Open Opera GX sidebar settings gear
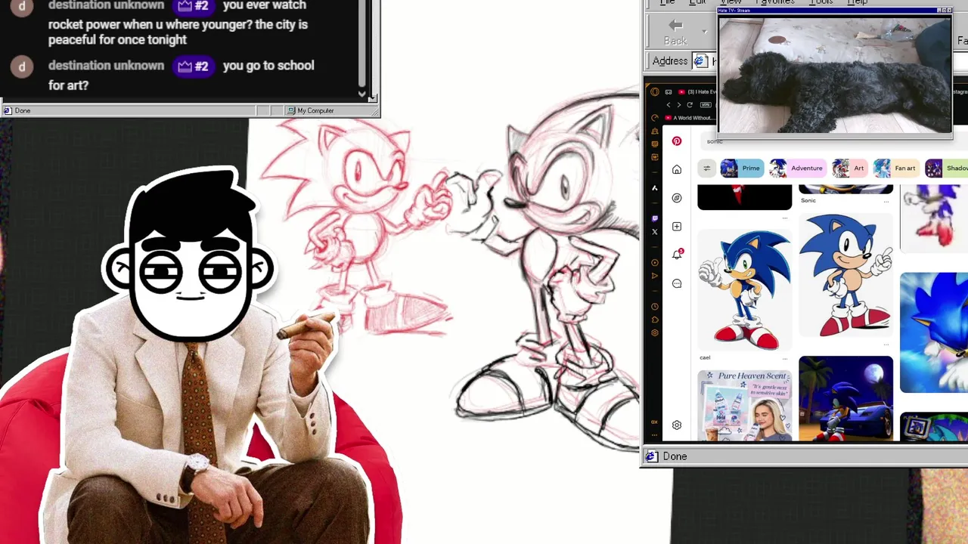Viewport: 968px width, 544px height. [x=655, y=333]
